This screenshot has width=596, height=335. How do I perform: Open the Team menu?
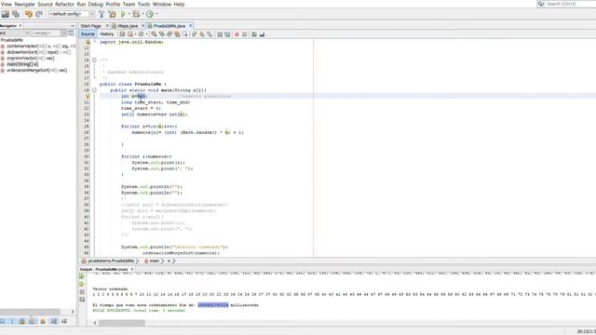(129, 4)
